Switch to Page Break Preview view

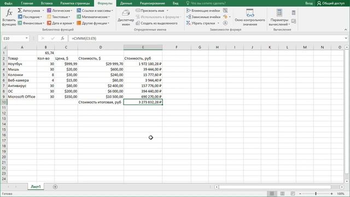(x=293, y=194)
